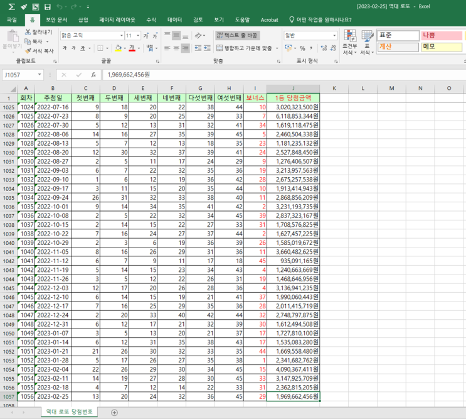Open the 파일 (File) tab
466x419 pixels.
point(12,20)
